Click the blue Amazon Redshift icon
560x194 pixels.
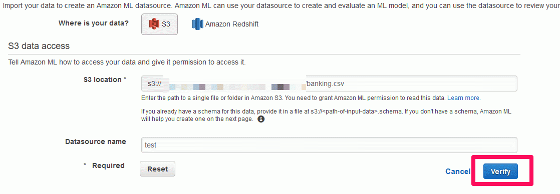pos(197,24)
